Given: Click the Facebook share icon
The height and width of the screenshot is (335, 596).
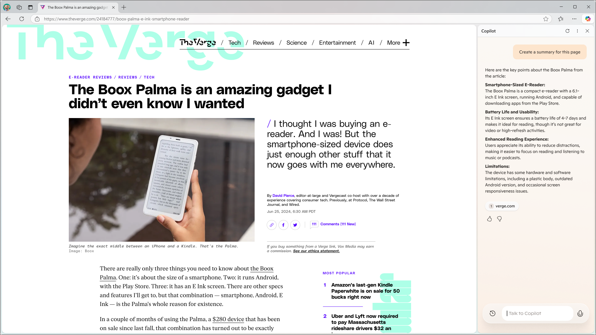Looking at the screenshot, I should click(283, 225).
